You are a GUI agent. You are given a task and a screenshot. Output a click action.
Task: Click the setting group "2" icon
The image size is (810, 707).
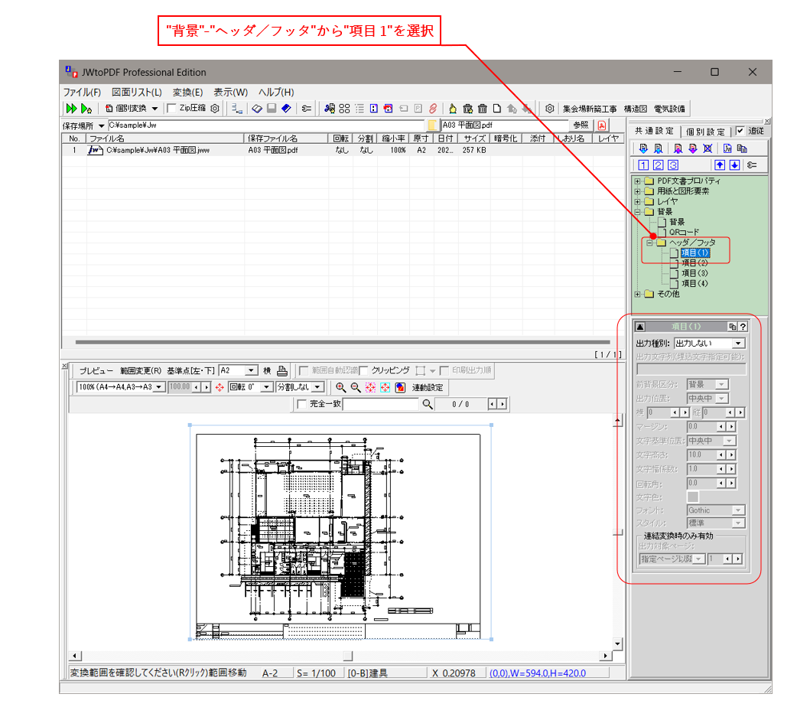658,165
